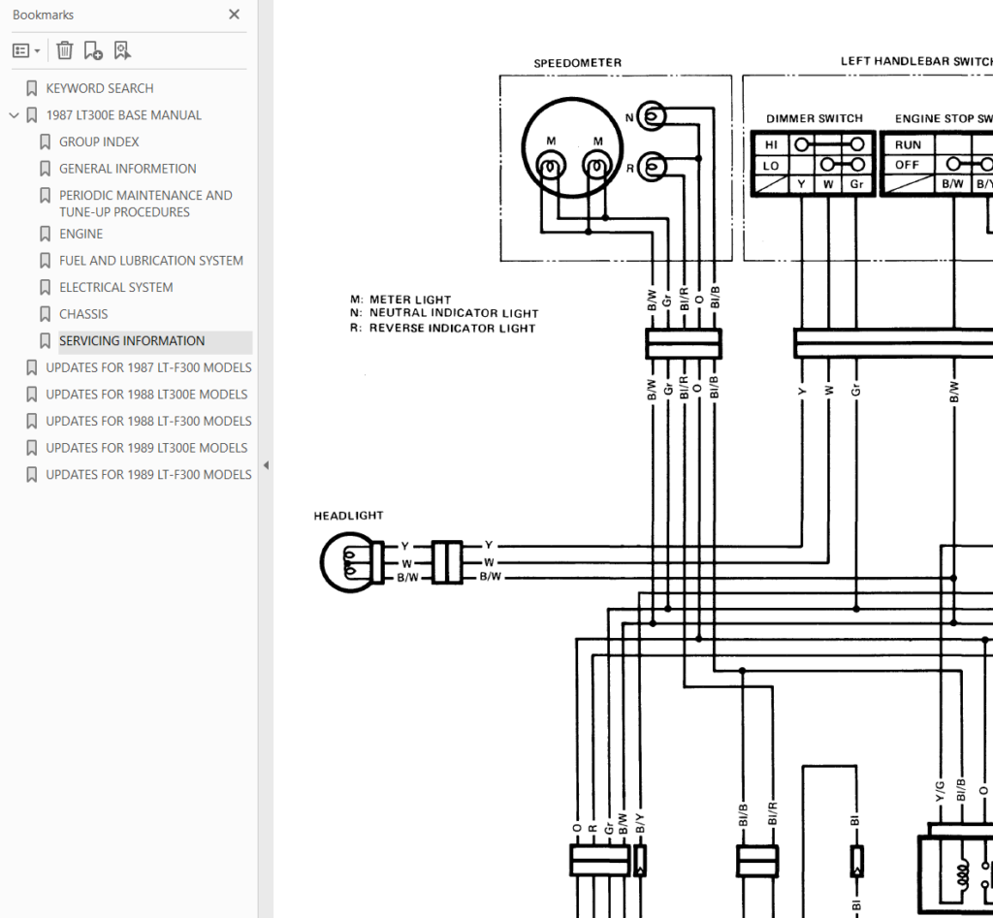Open the bookmark options menu
Image resolution: width=993 pixels, height=918 pixels.
click(x=26, y=50)
